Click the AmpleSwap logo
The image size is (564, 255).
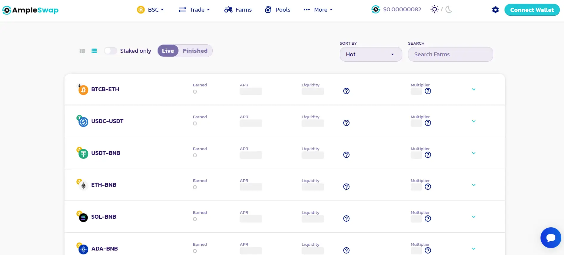(x=30, y=10)
